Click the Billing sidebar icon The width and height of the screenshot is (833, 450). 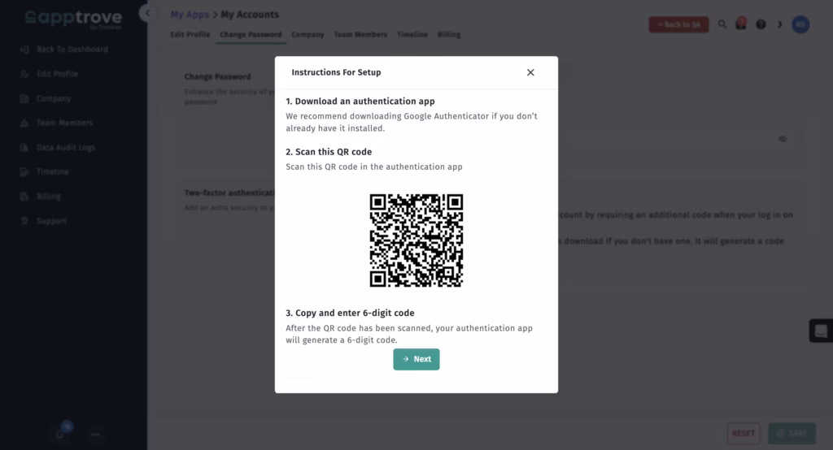[24, 197]
